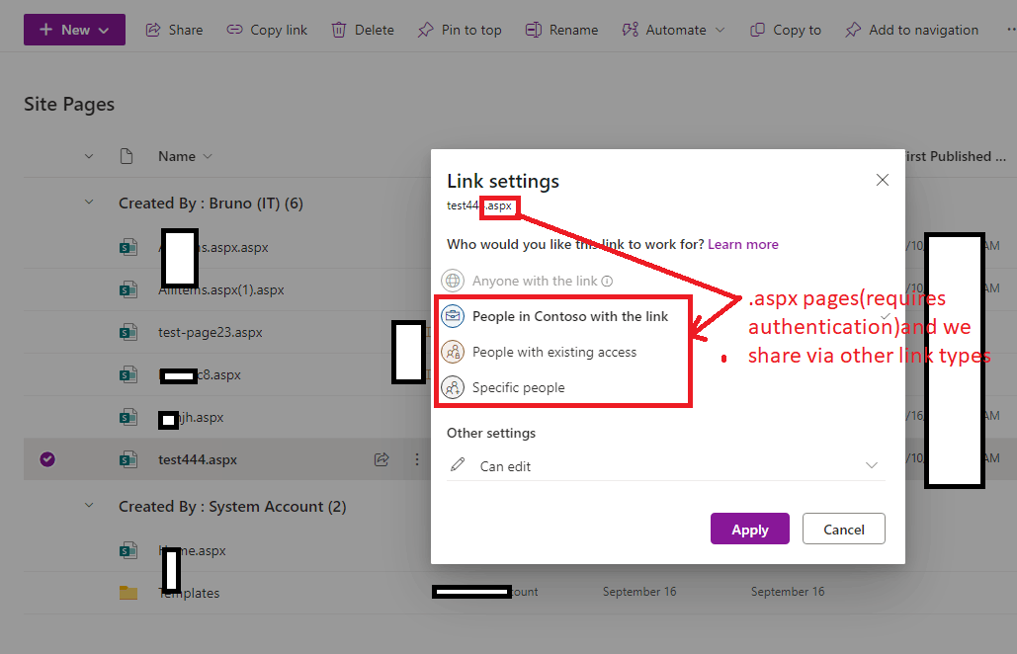This screenshot has width=1017, height=654.
Task: Click page icon next to test-page23.aspx
Action: coord(128,333)
